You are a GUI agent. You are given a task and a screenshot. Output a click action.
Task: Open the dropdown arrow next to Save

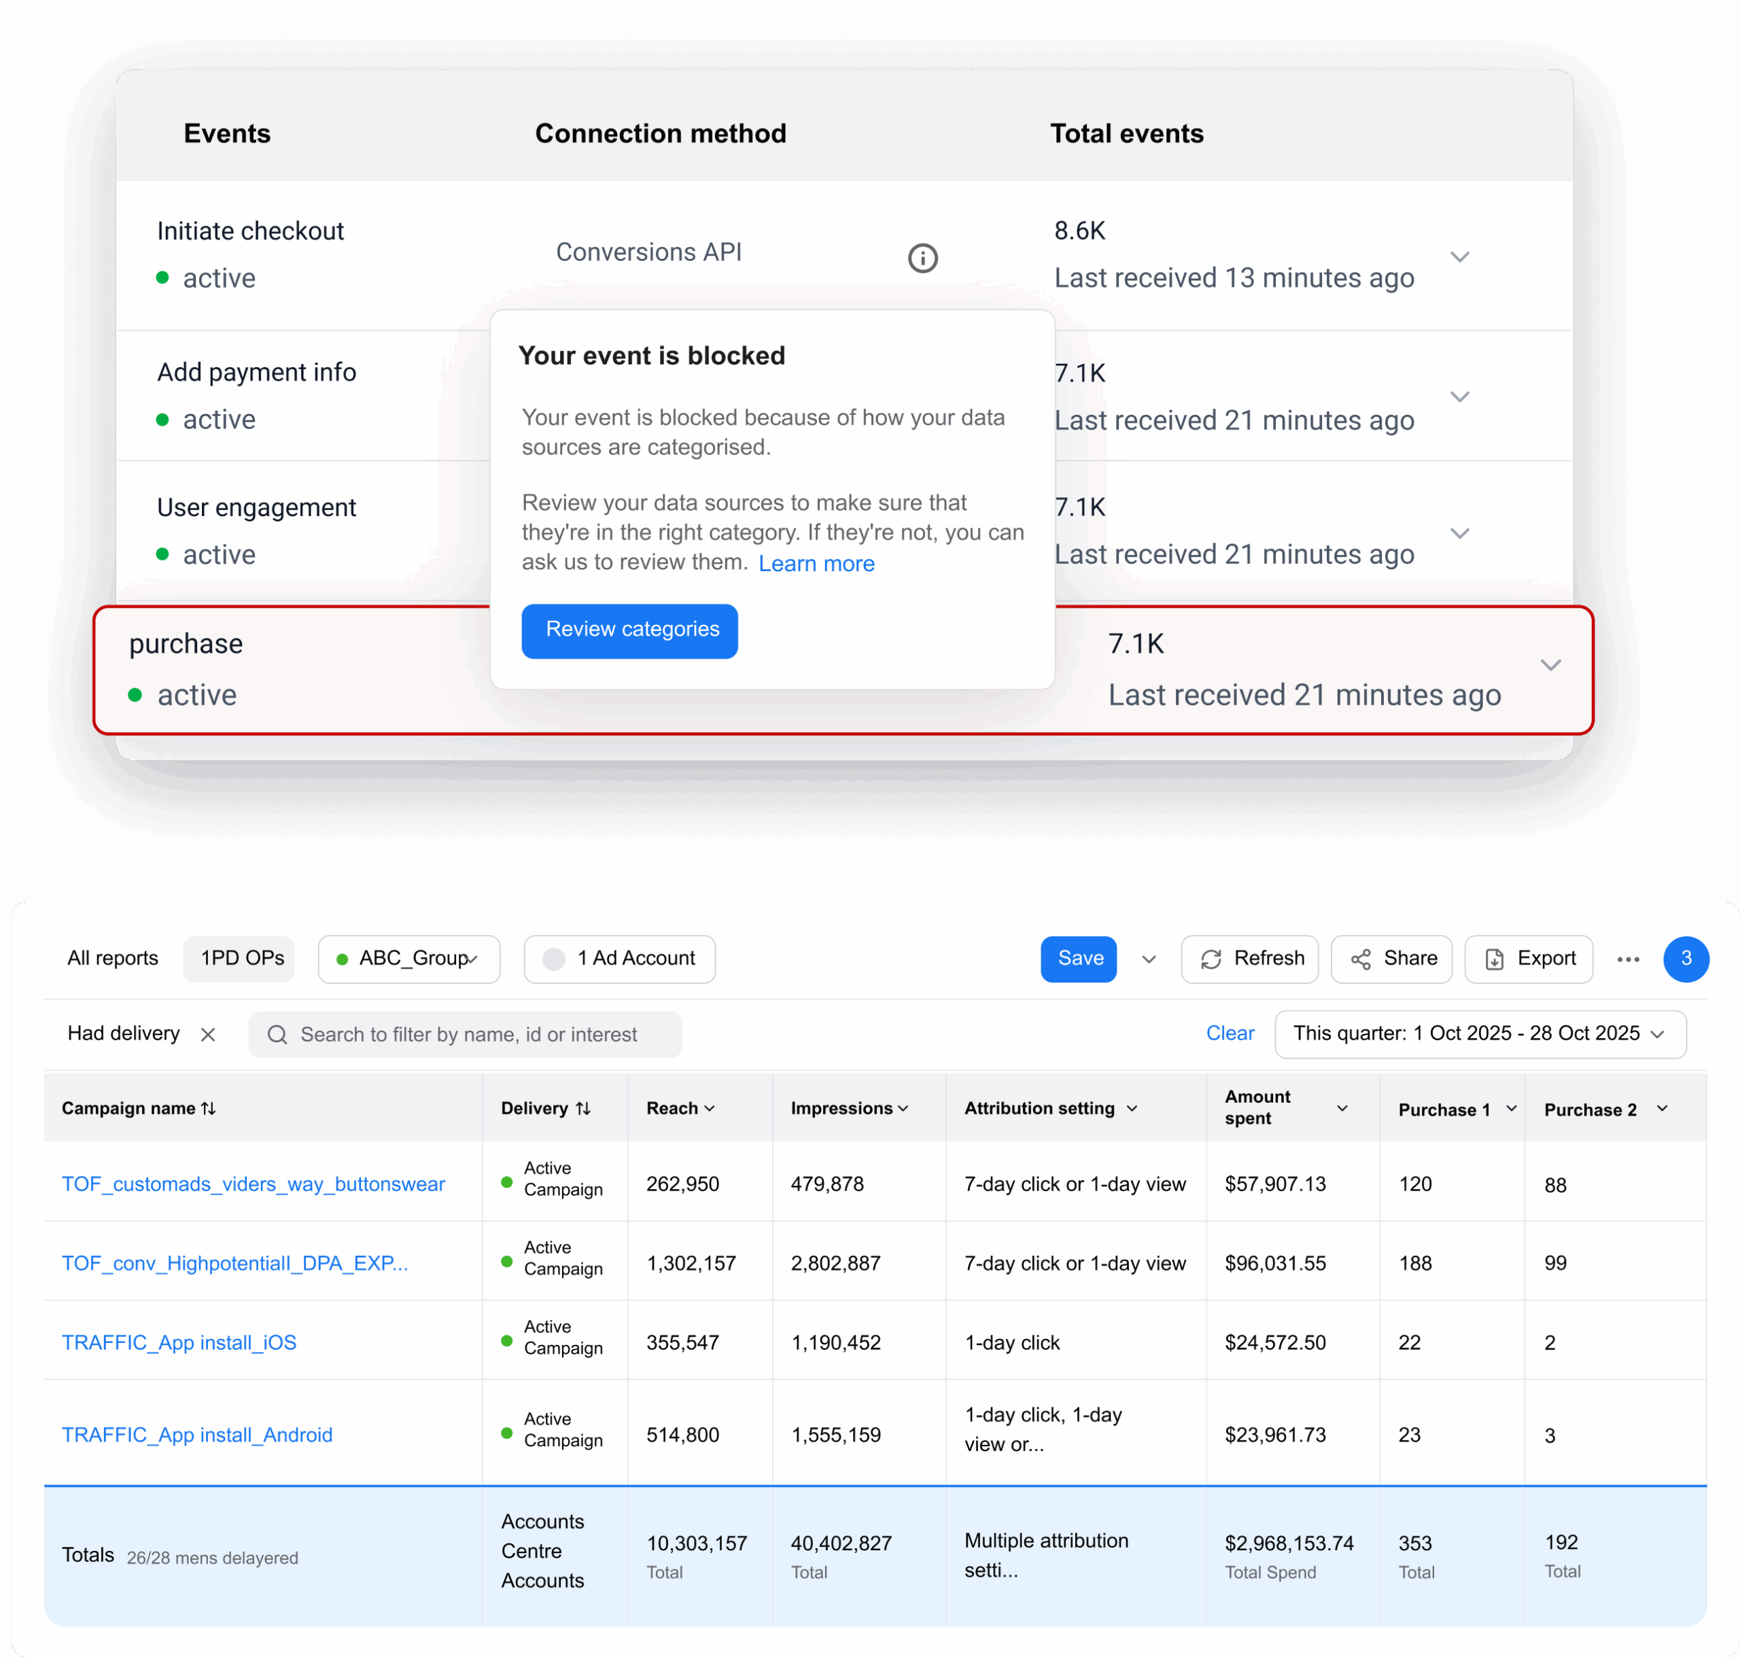tap(1149, 959)
